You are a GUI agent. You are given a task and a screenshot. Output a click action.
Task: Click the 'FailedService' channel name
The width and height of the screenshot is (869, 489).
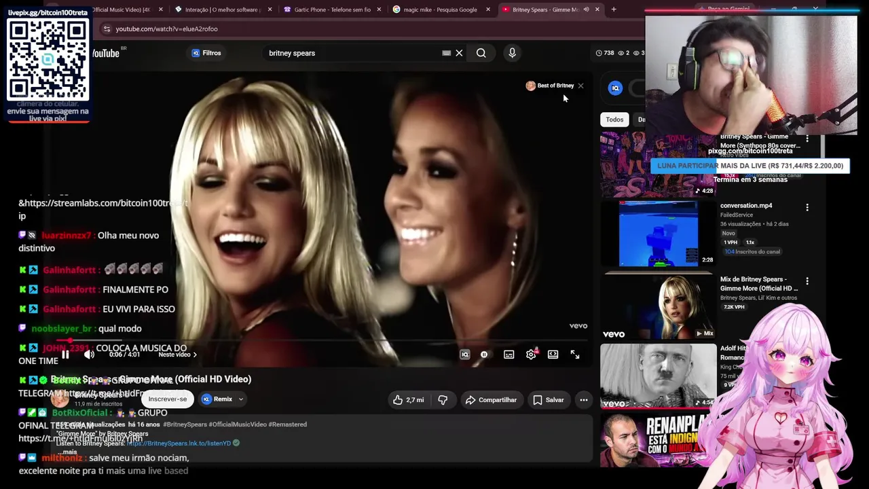point(737,215)
